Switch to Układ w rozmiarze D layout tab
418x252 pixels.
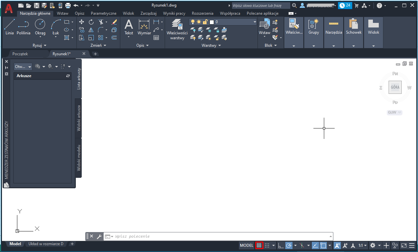(46, 244)
